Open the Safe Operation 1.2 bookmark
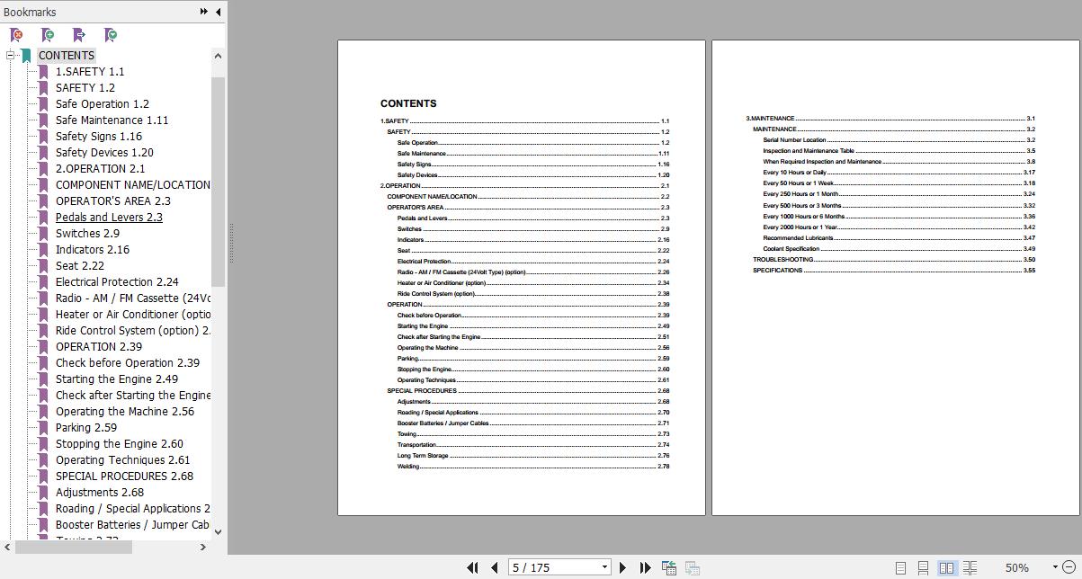The image size is (1082, 579). (x=103, y=104)
